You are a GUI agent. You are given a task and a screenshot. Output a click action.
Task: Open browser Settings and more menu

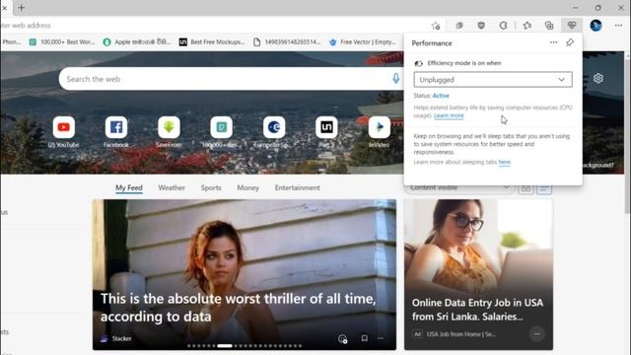click(x=618, y=26)
